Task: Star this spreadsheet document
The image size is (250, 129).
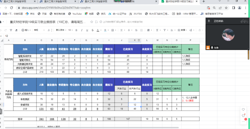Action: 92,22
